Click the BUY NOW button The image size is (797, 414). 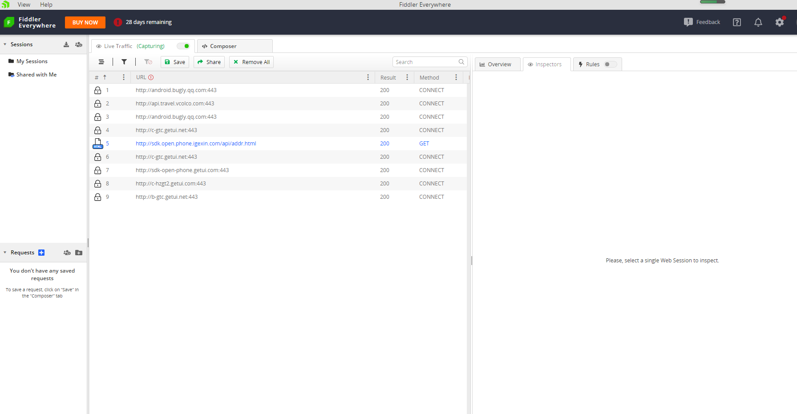[85, 22]
